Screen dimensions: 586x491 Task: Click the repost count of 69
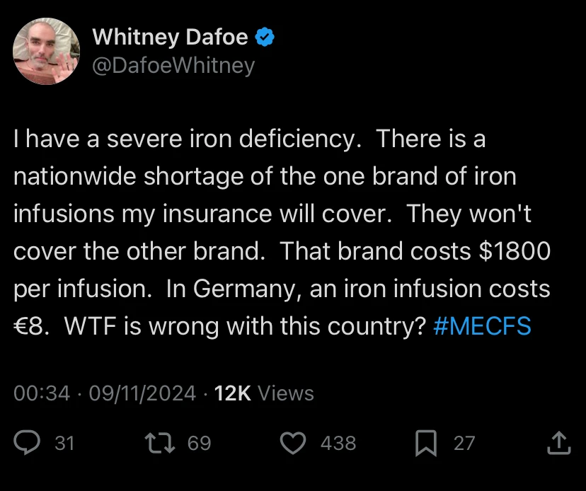click(x=200, y=444)
